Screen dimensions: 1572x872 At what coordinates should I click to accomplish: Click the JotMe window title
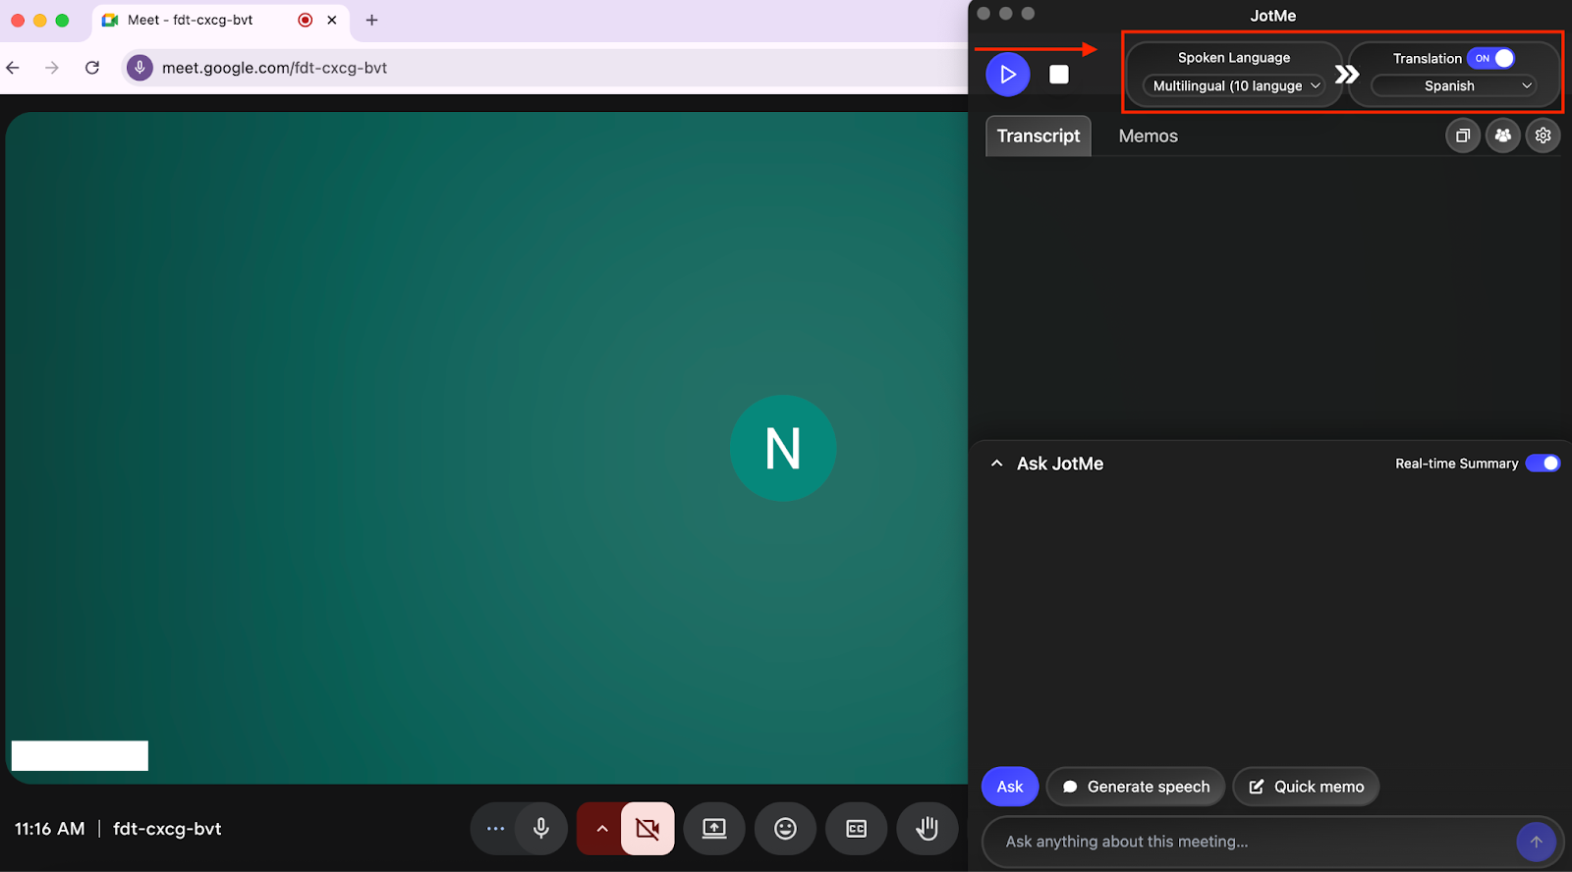tap(1273, 16)
